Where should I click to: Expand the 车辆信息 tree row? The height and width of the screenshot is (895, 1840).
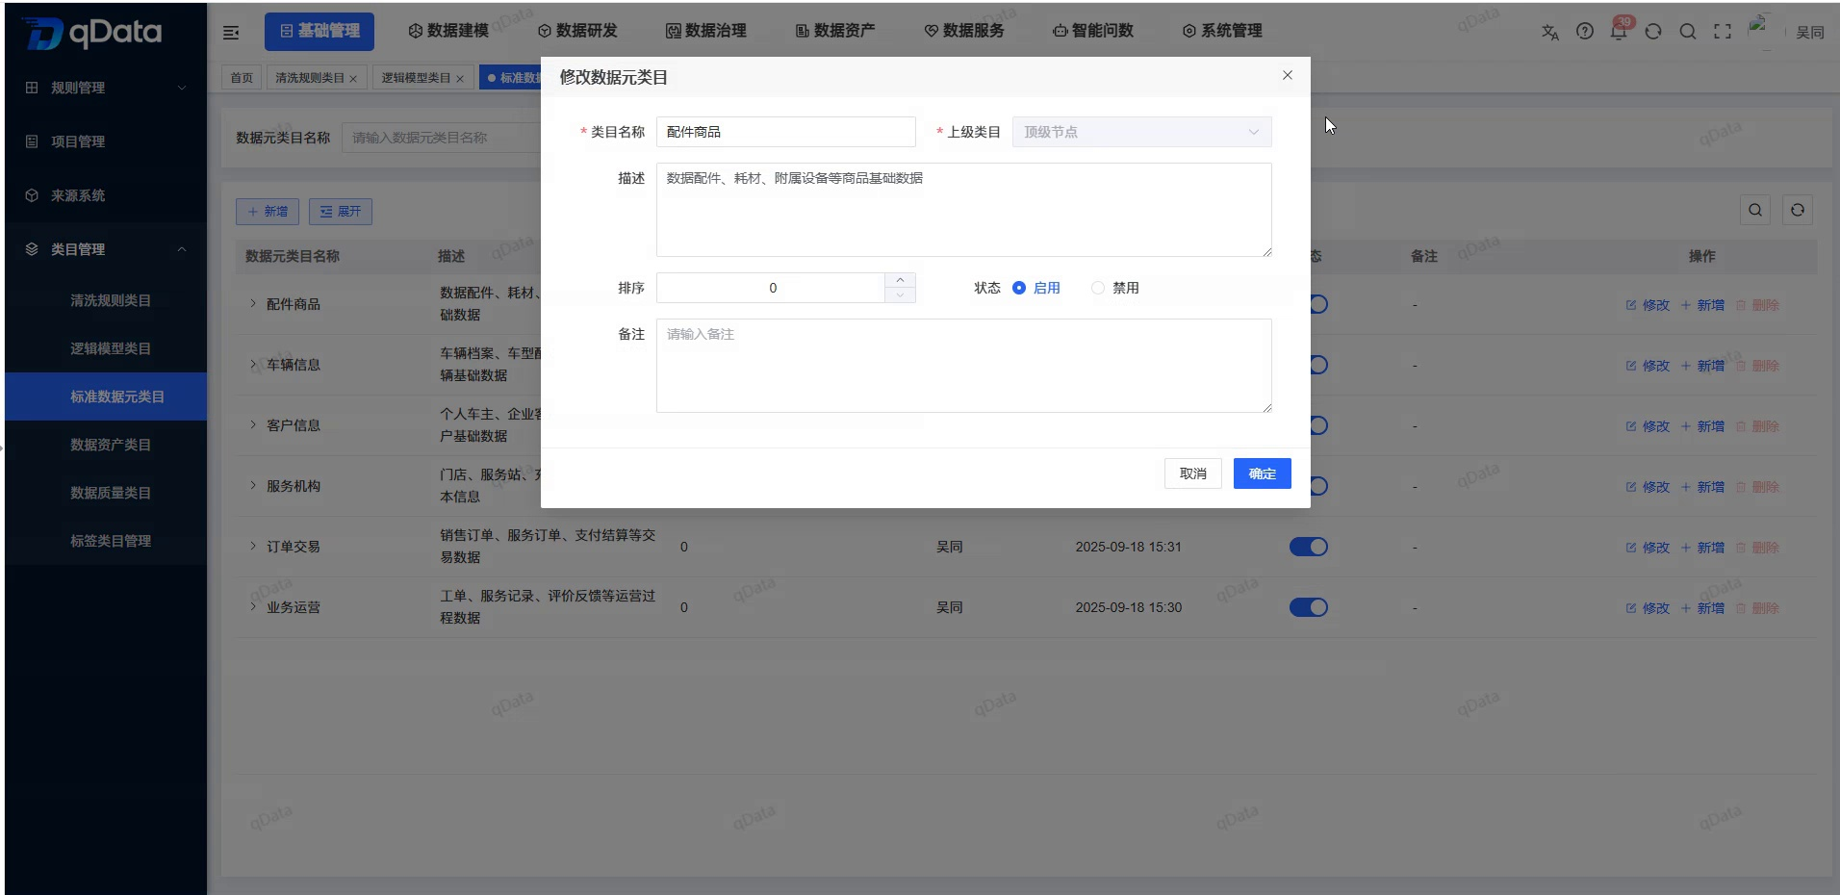click(x=253, y=365)
